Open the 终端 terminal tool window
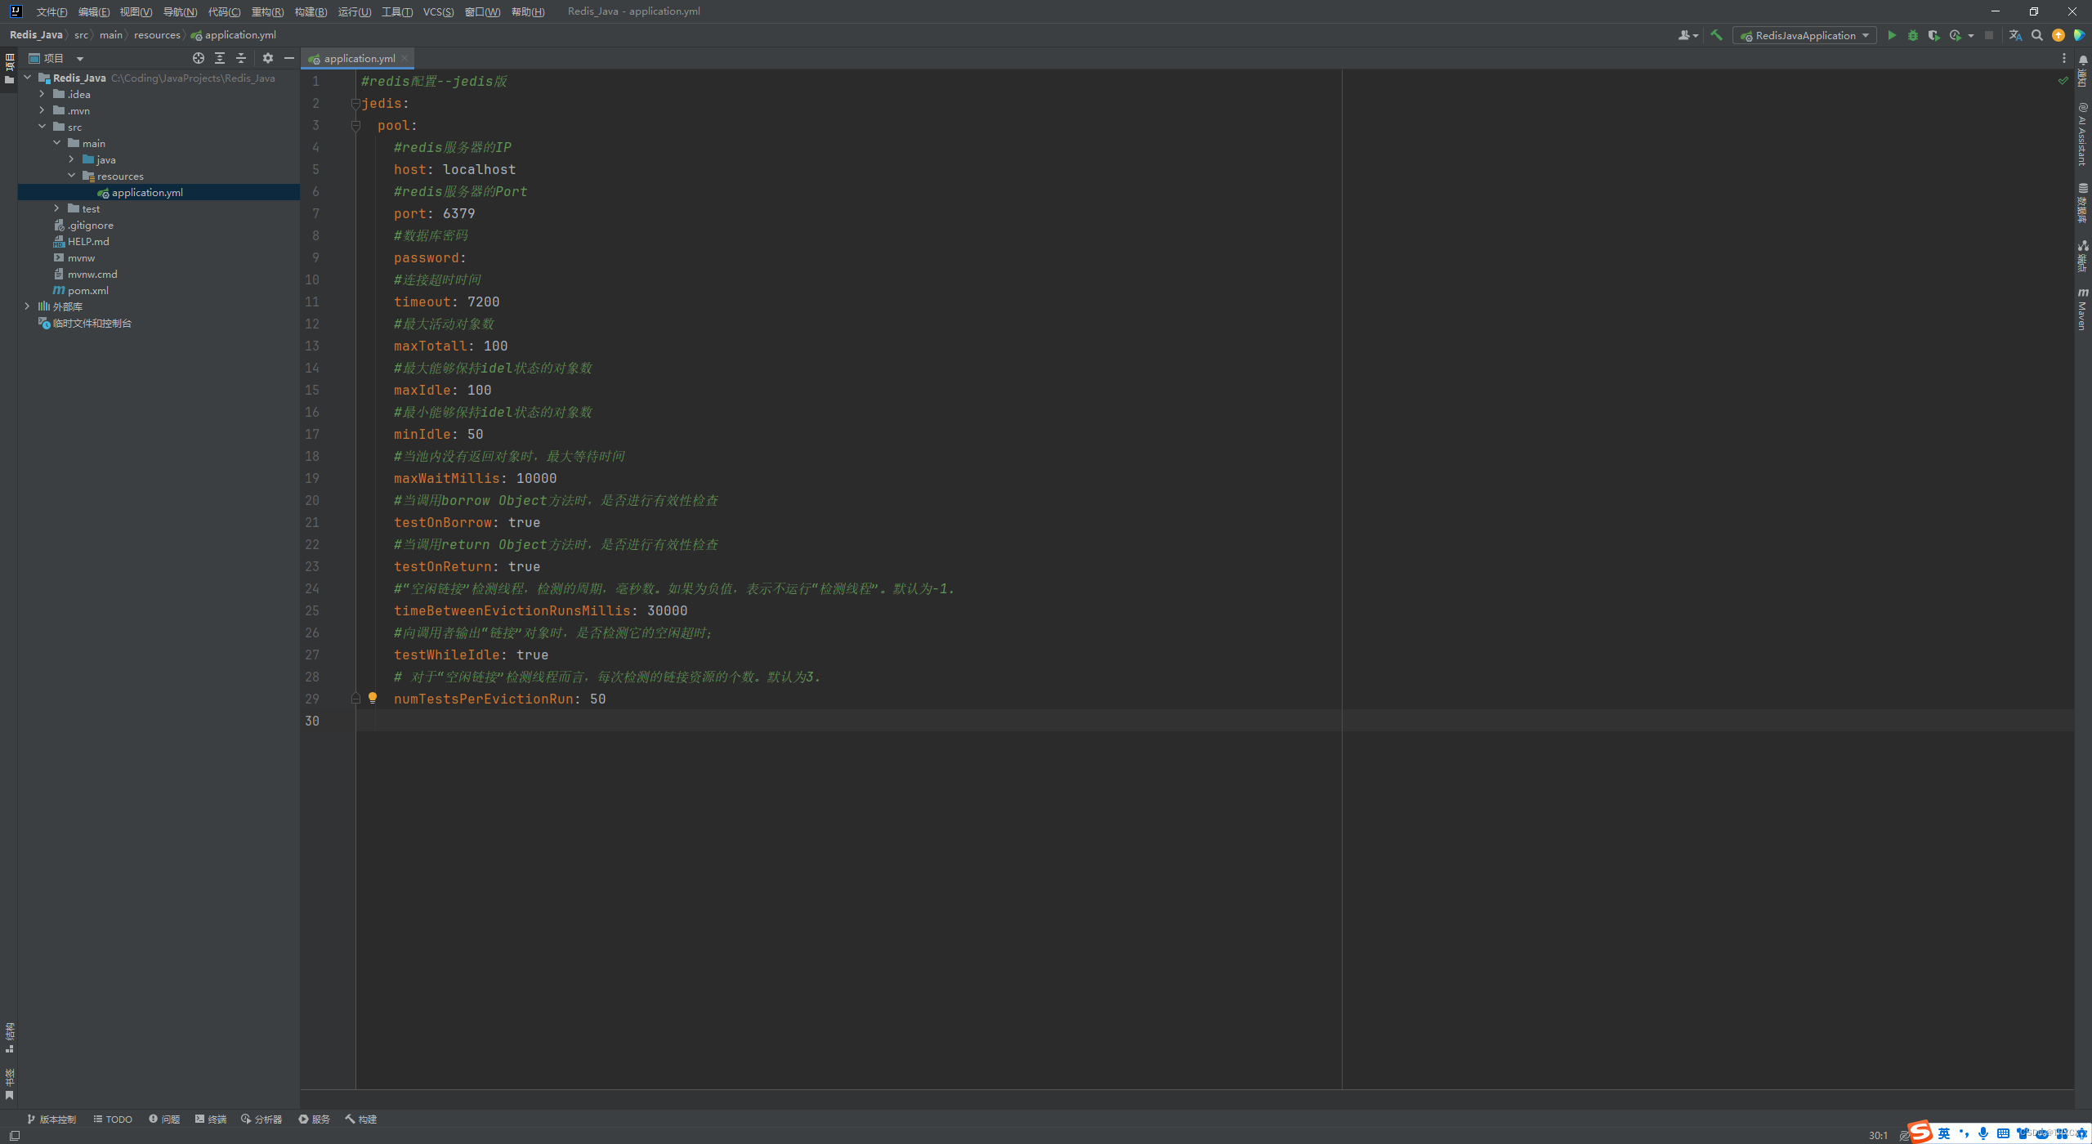2092x1144 pixels. coord(211,1119)
